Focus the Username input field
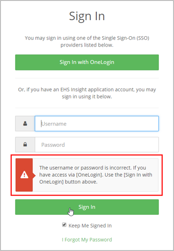Viewport: 174px width, 251px height. [97, 124]
